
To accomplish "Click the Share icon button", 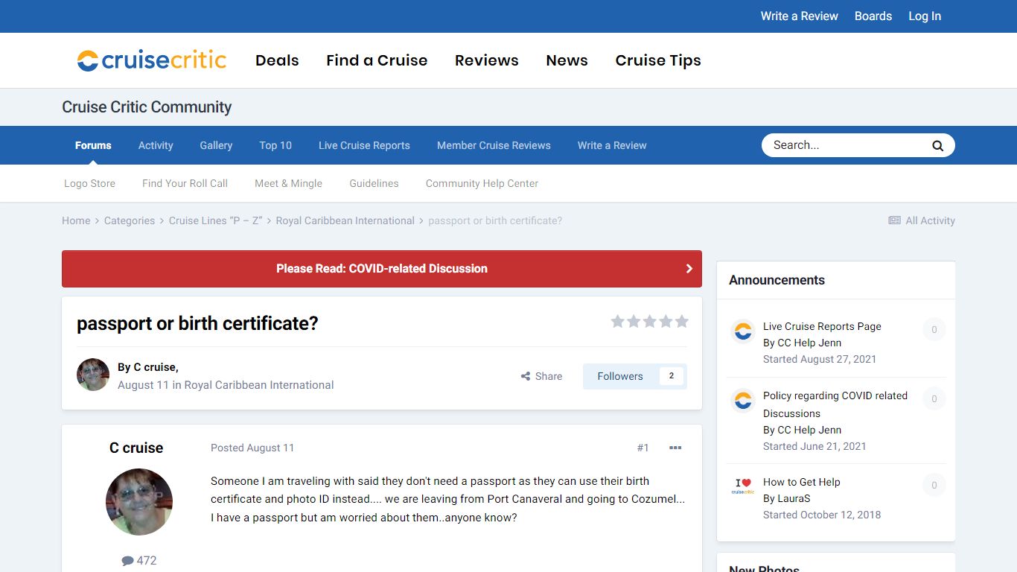I will [x=541, y=376].
